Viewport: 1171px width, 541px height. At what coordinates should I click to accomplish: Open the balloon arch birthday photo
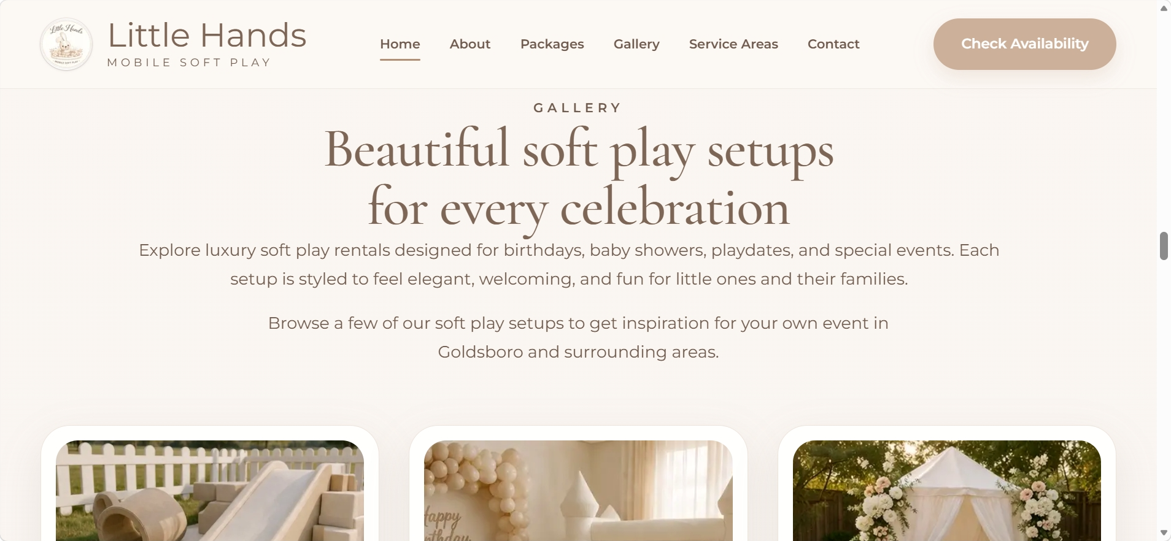(578, 491)
